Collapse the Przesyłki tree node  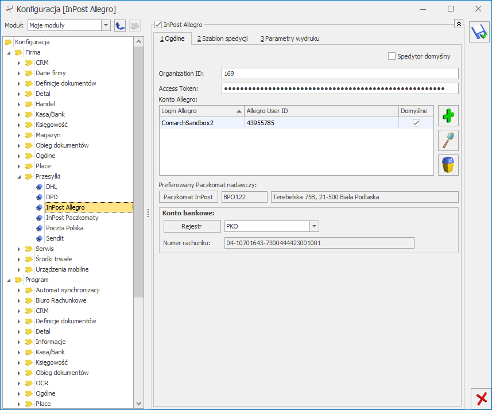19,177
